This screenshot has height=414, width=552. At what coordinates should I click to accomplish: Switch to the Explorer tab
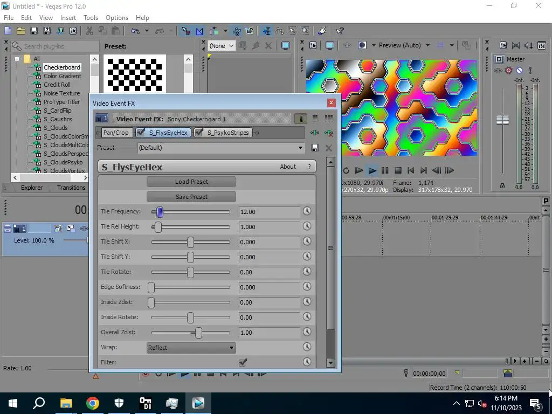(32, 188)
